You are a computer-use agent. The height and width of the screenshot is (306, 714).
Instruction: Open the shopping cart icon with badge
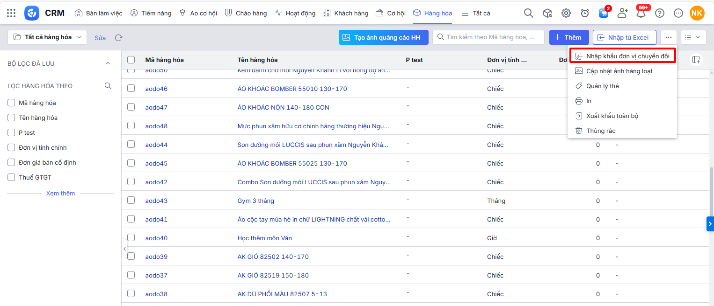pyautogui.click(x=604, y=13)
